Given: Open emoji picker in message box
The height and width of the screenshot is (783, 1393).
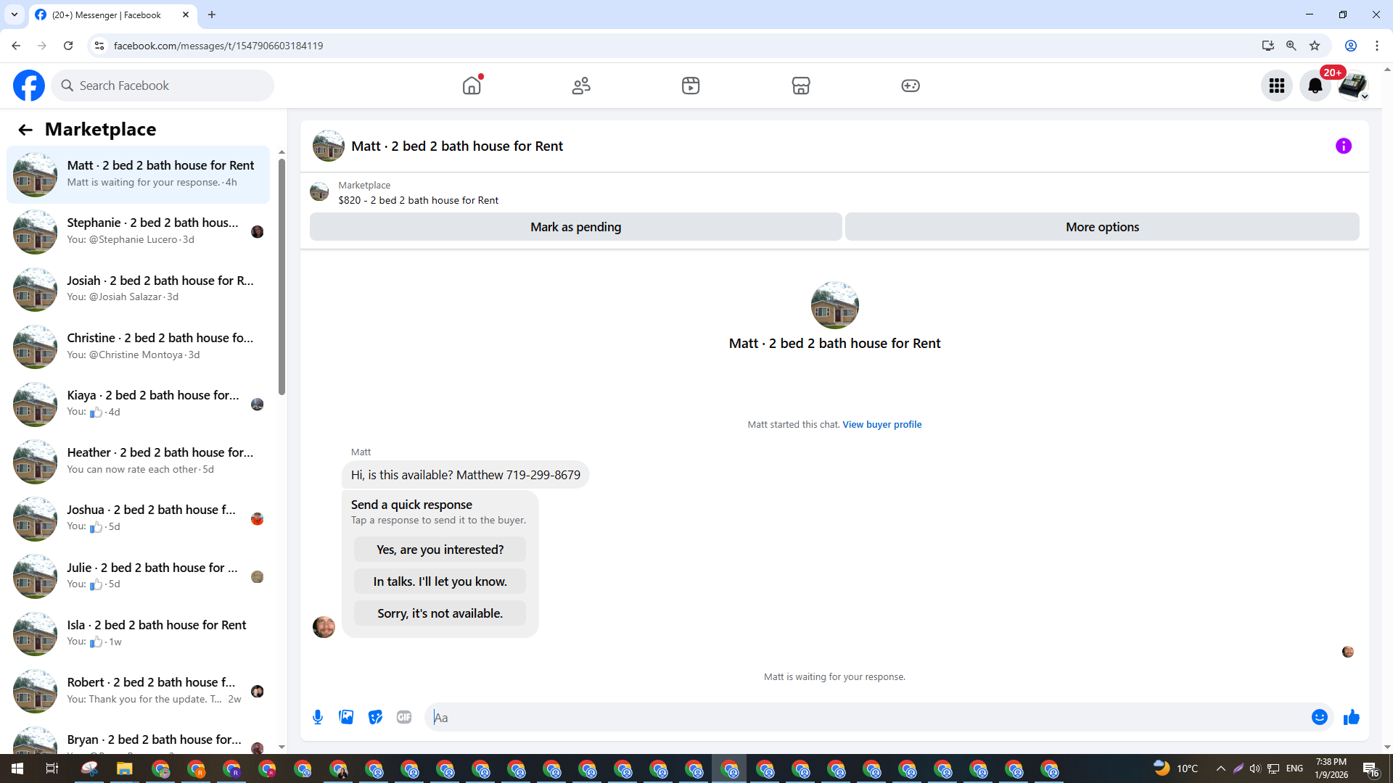Looking at the screenshot, I should (1319, 717).
